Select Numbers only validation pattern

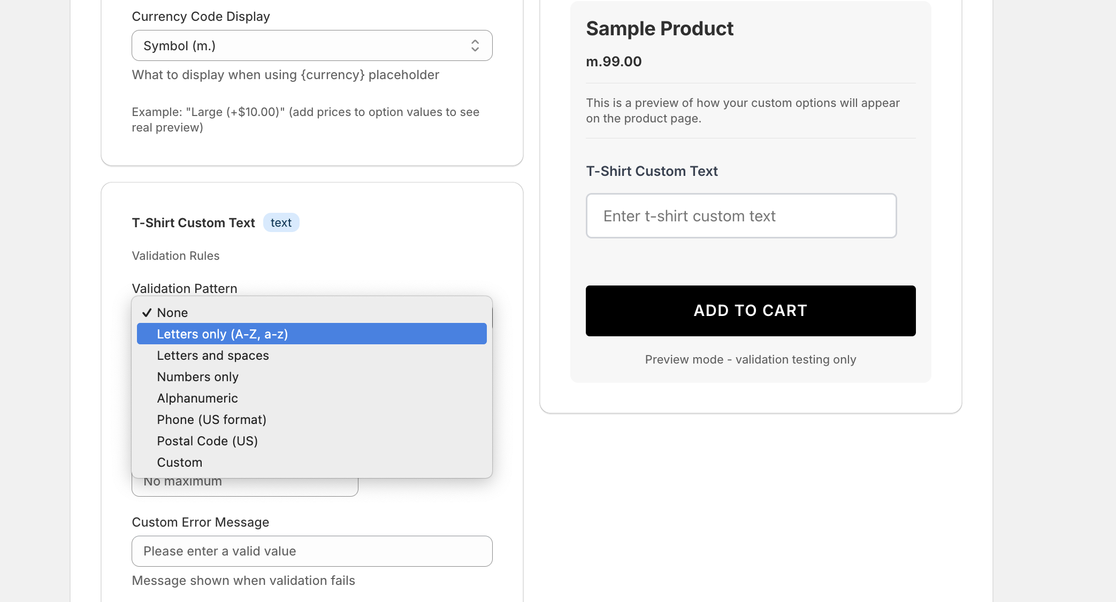click(197, 377)
